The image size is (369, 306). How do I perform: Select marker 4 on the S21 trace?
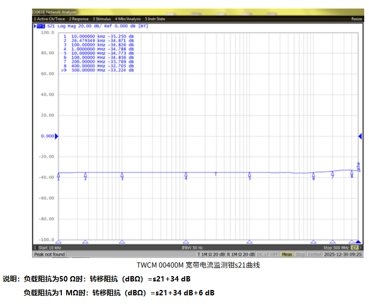coord(186,175)
